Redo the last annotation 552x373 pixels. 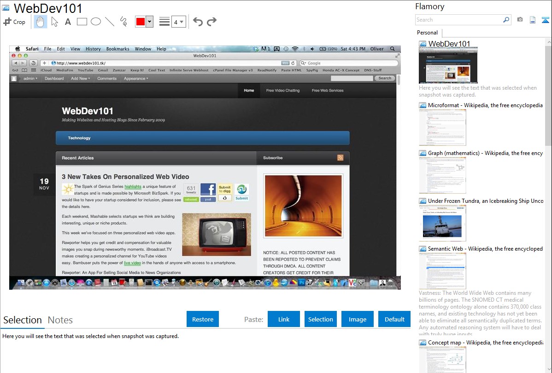pos(211,22)
